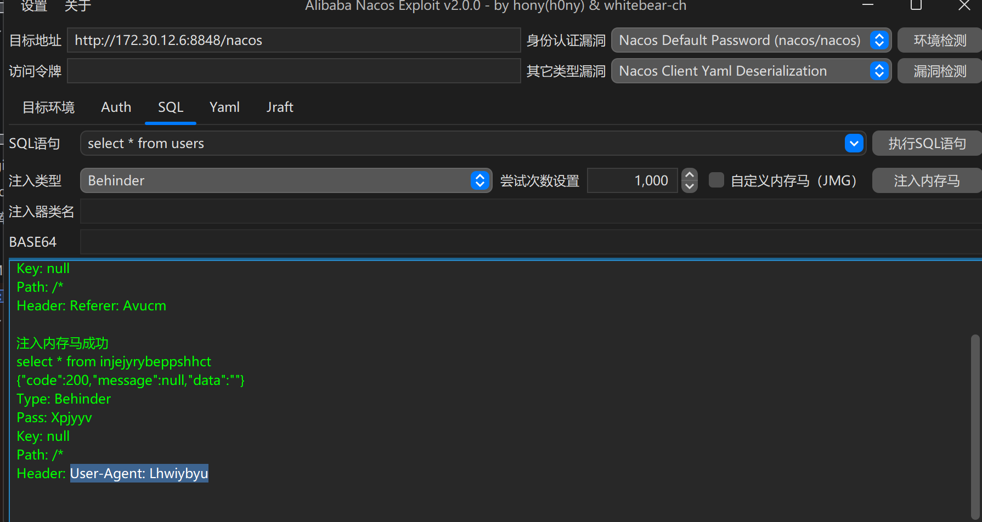
Task: Click the 尝试次数设置 number field
Action: pyautogui.click(x=633, y=181)
